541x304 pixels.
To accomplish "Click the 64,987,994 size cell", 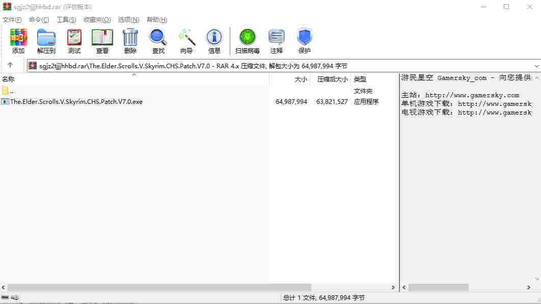I will click(x=291, y=102).
